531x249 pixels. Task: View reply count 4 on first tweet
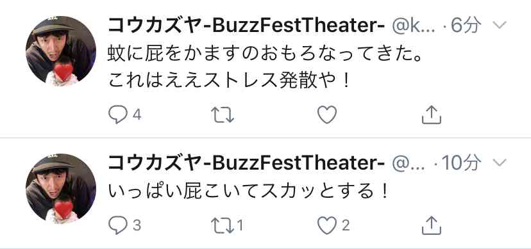[x=137, y=115]
